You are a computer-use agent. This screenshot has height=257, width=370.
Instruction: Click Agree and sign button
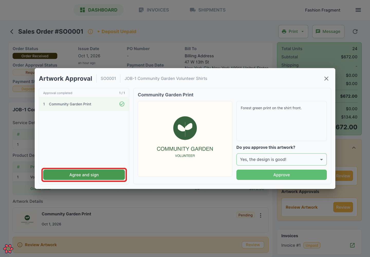click(84, 175)
